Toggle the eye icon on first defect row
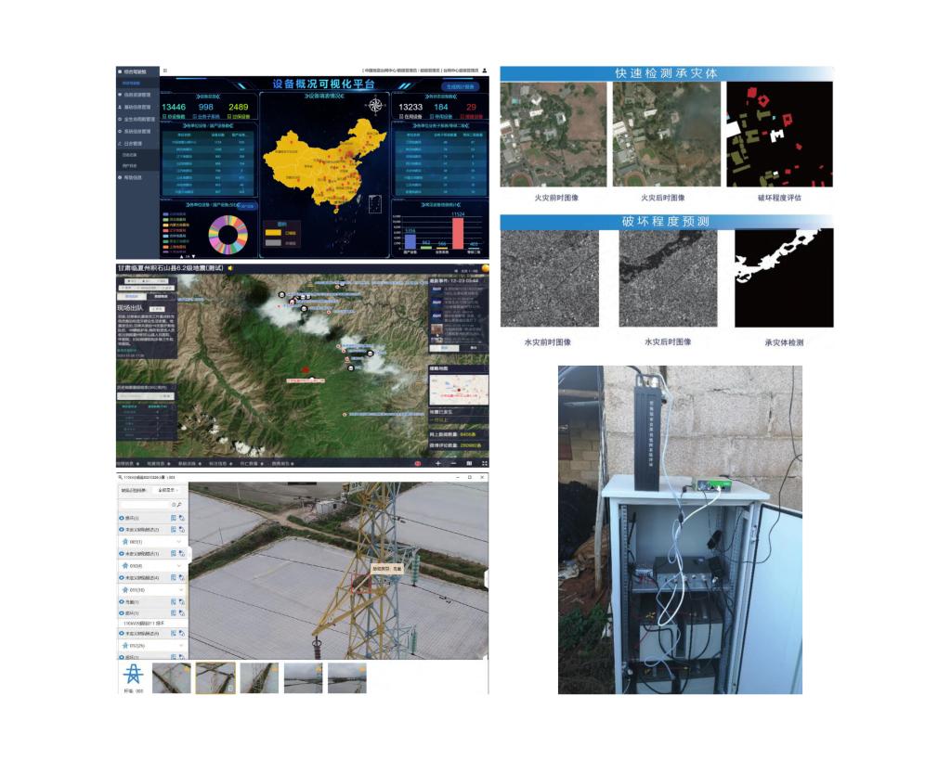 (x=123, y=517)
